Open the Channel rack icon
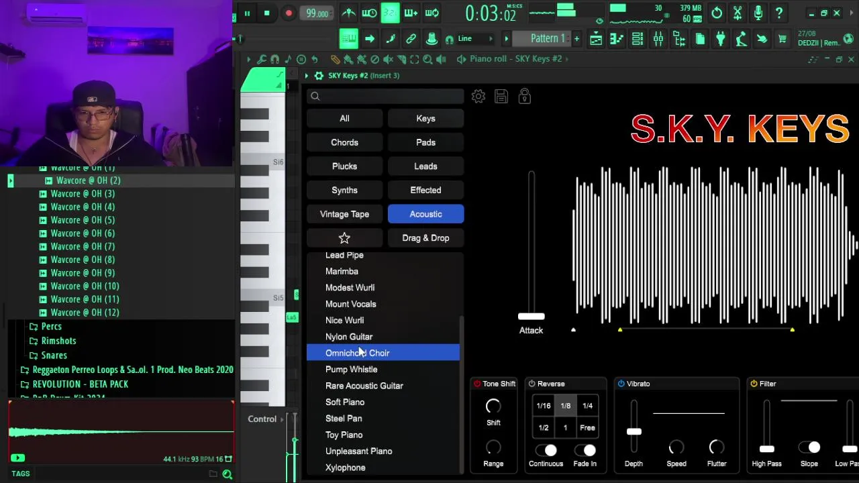 click(638, 39)
